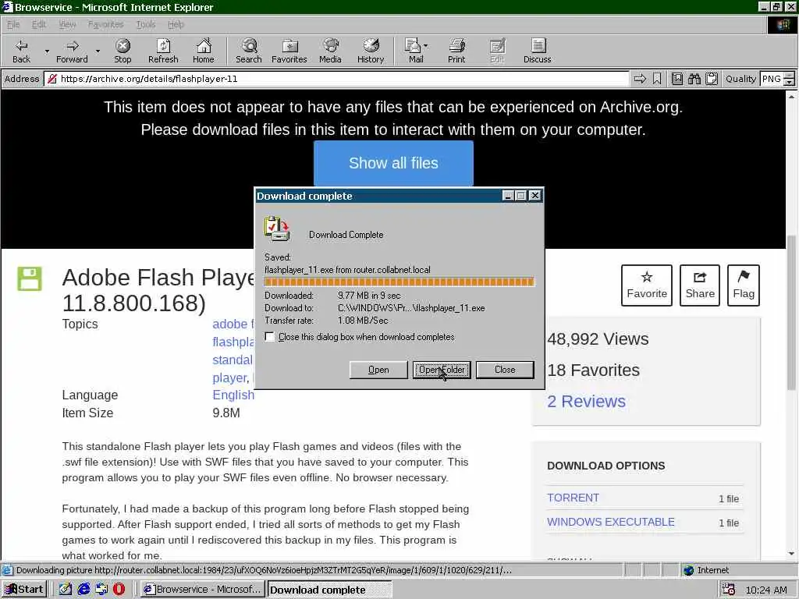The height and width of the screenshot is (599, 799).
Task: Switch to Browservice taskbar button
Action: pos(202,590)
